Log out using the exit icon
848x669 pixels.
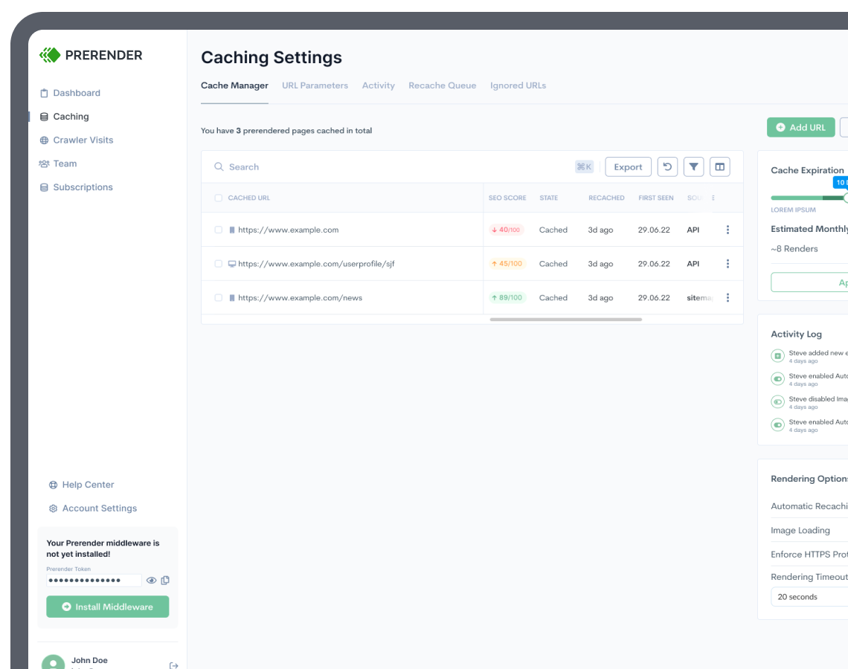pos(173,665)
